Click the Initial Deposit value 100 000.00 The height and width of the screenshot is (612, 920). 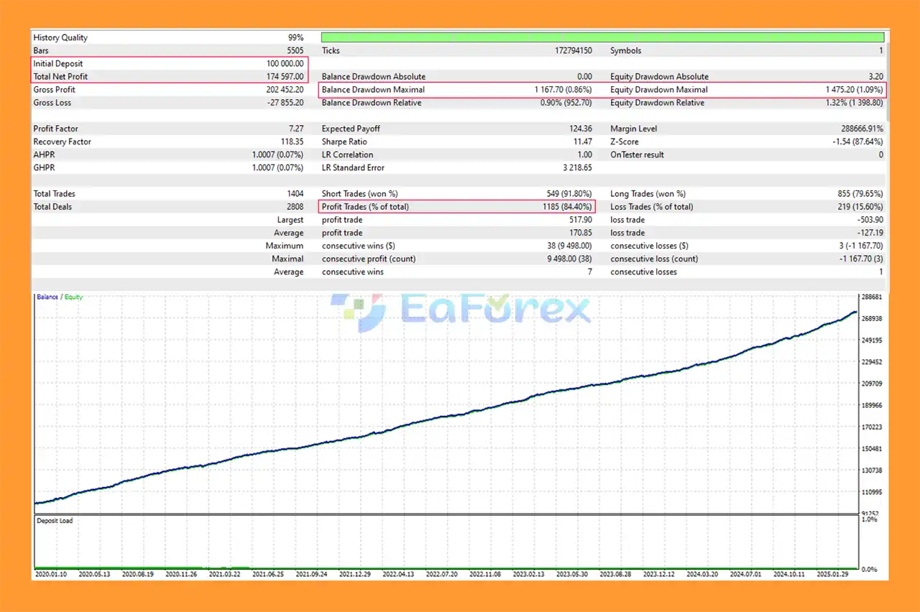pos(285,64)
